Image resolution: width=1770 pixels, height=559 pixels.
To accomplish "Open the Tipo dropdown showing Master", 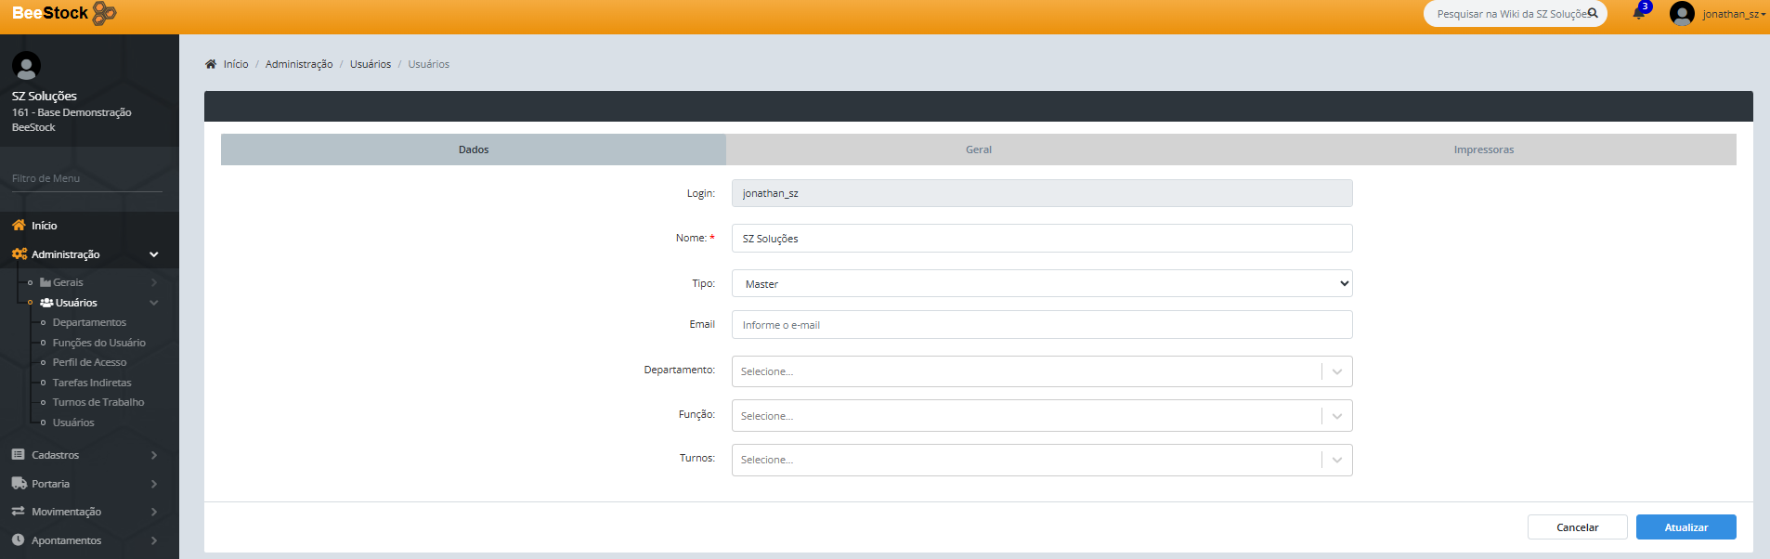I will coord(1041,284).
